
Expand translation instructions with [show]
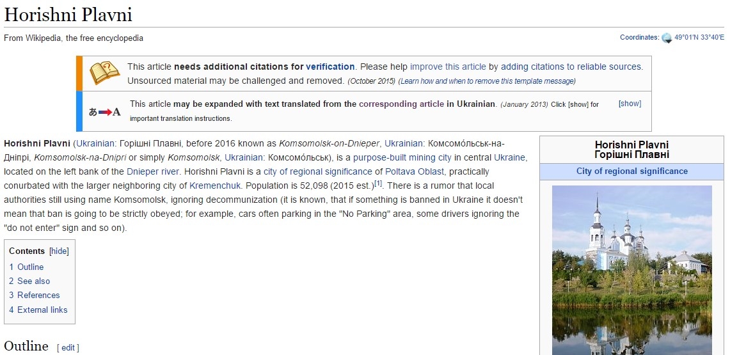630,104
